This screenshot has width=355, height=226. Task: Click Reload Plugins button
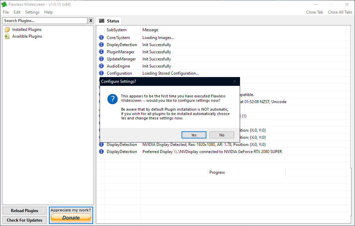point(24,211)
